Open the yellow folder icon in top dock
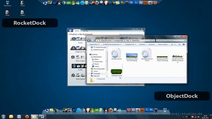 [x=87, y=3]
